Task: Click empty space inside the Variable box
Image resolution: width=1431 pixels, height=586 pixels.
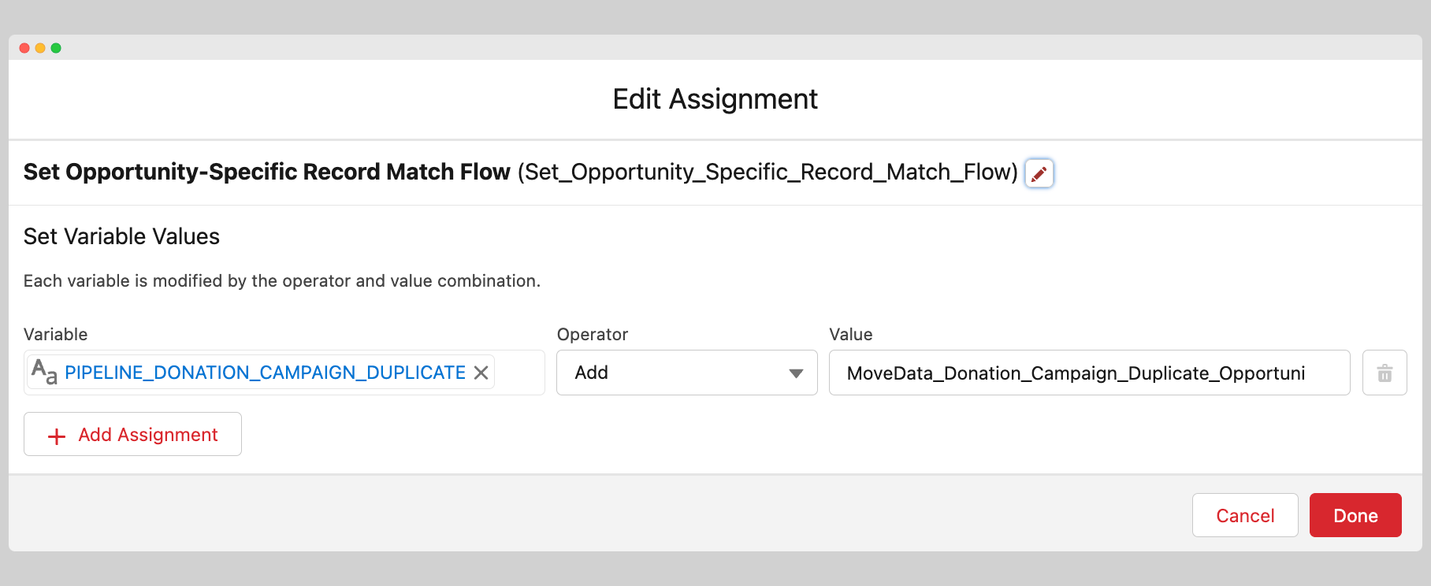Action: [519, 373]
